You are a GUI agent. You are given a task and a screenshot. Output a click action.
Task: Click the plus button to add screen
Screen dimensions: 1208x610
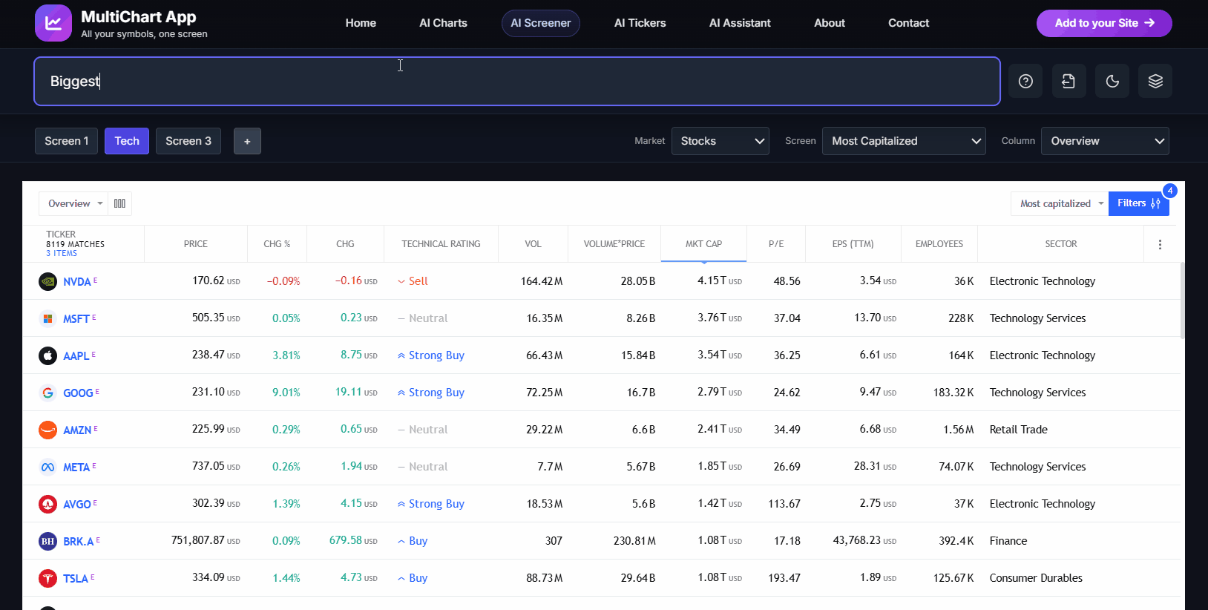[x=247, y=141]
